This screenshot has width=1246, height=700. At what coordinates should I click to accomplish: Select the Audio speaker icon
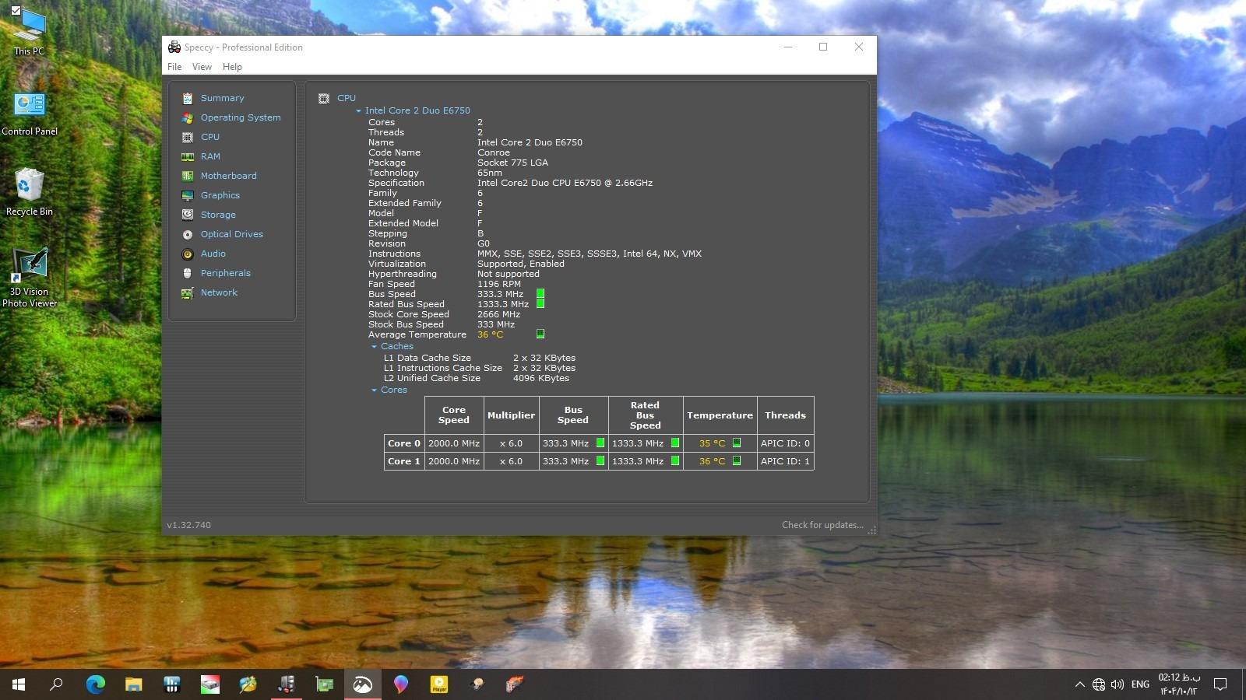tap(188, 254)
